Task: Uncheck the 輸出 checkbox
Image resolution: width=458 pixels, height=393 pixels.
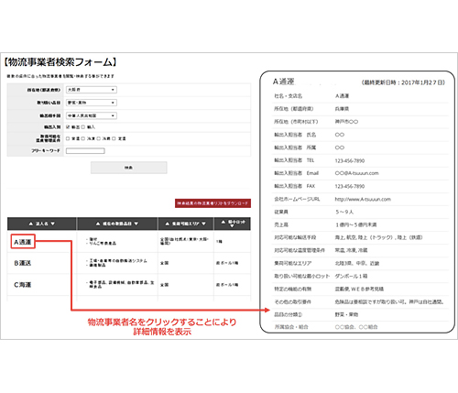Action: click(68, 127)
